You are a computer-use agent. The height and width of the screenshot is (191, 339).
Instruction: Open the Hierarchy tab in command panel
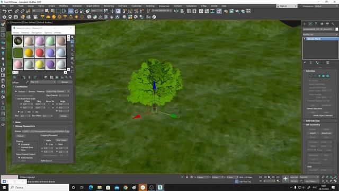pyautogui.click(x=316, y=23)
